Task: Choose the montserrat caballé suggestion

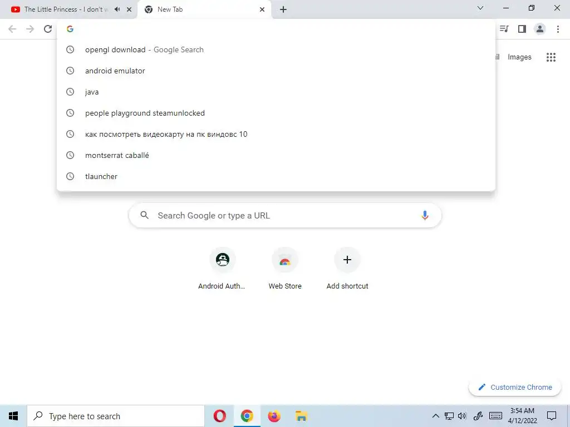Action: 276,155
